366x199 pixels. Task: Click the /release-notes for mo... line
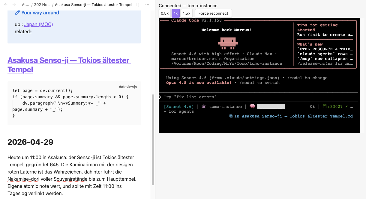pyautogui.click(x=325, y=63)
